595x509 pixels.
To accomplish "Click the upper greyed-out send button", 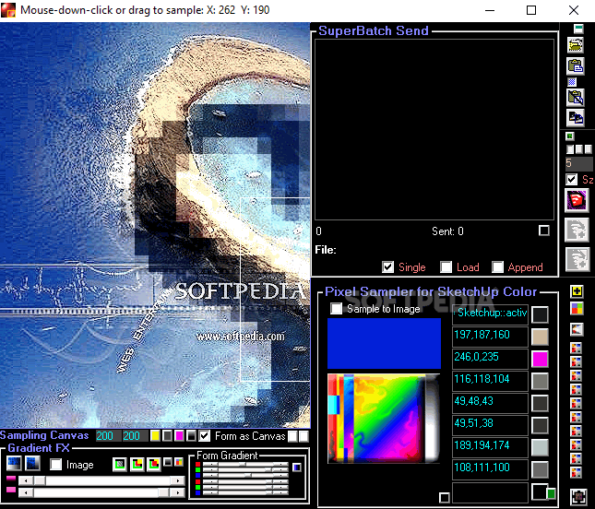I will [577, 230].
